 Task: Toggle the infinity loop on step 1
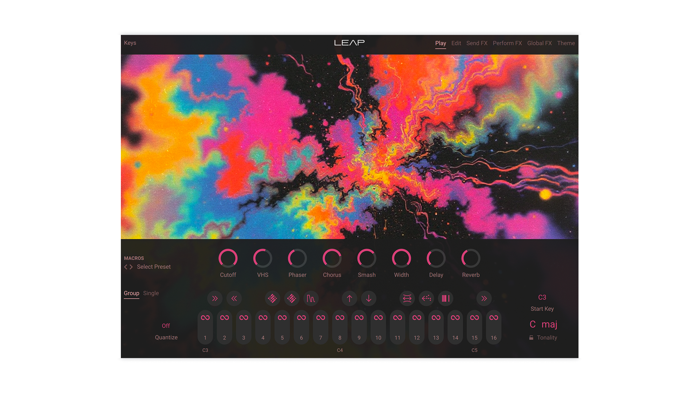205,317
